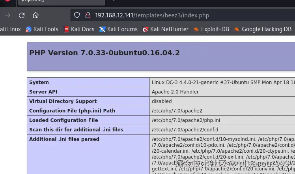Screen dimensions: 295x174
Task: Click the Linux DC-3 4.4.0-21-generic system value
Action: [x=223, y=82]
